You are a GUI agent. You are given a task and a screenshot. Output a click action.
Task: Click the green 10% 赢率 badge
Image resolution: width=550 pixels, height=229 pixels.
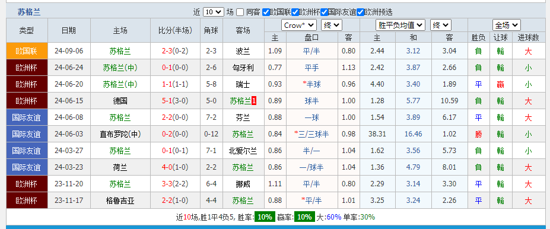pyautogui.click(x=304, y=217)
